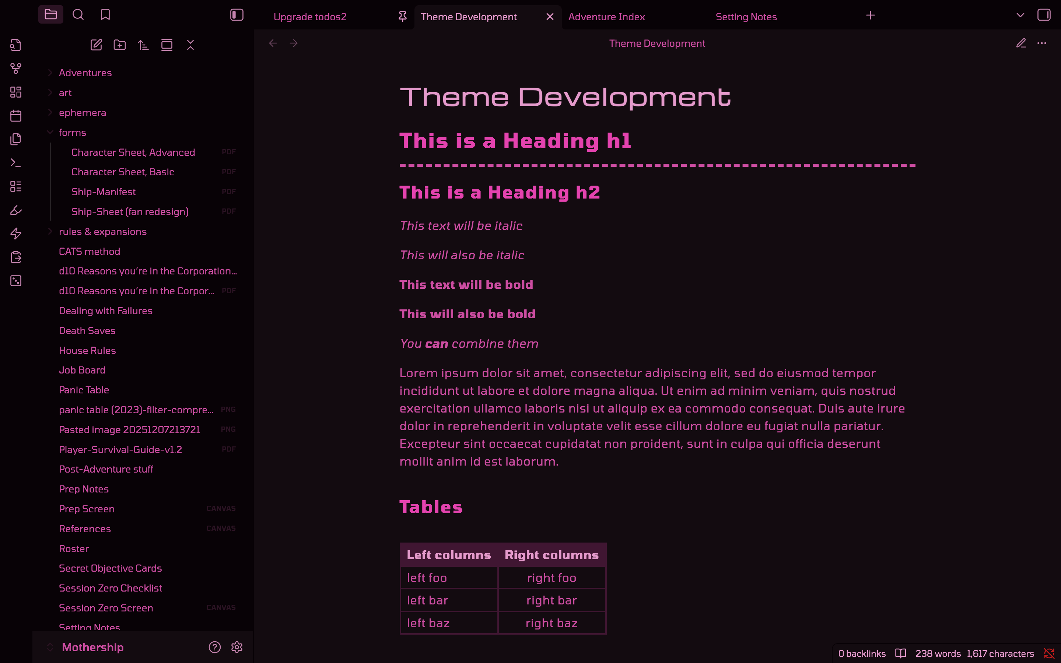Switch to Upgrade todos2 tab

click(309, 17)
